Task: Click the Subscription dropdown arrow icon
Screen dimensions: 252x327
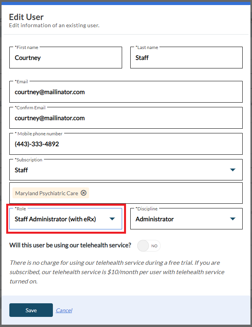Action: tap(233, 170)
